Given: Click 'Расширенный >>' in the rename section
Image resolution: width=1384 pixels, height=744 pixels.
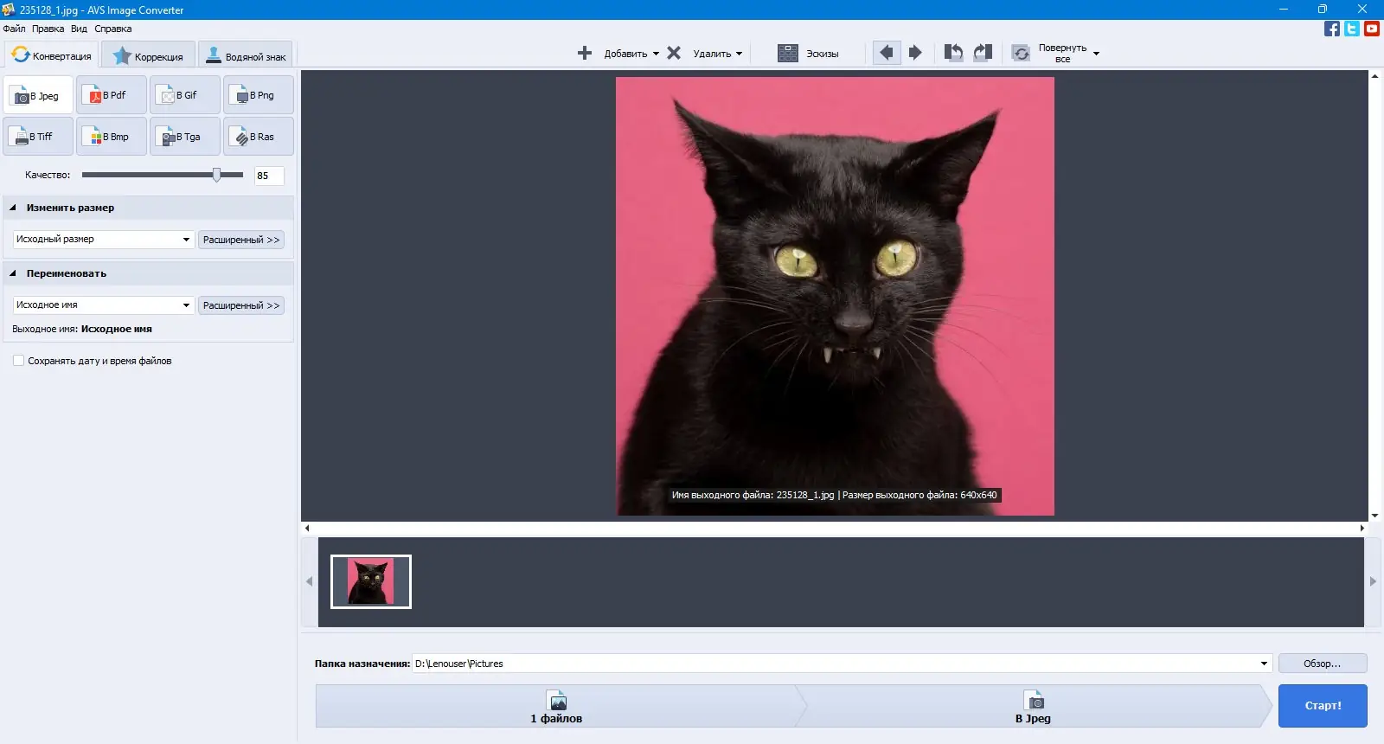Looking at the screenshot, I should pyautogui.click(x=241, y=305).
